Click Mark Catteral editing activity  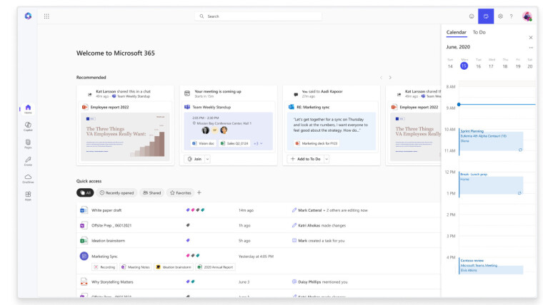click(329, 210)
